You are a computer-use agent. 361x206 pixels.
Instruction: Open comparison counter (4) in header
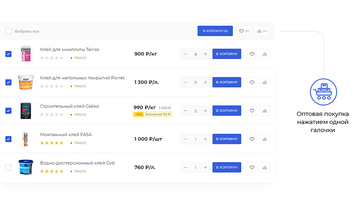(262, 31)
